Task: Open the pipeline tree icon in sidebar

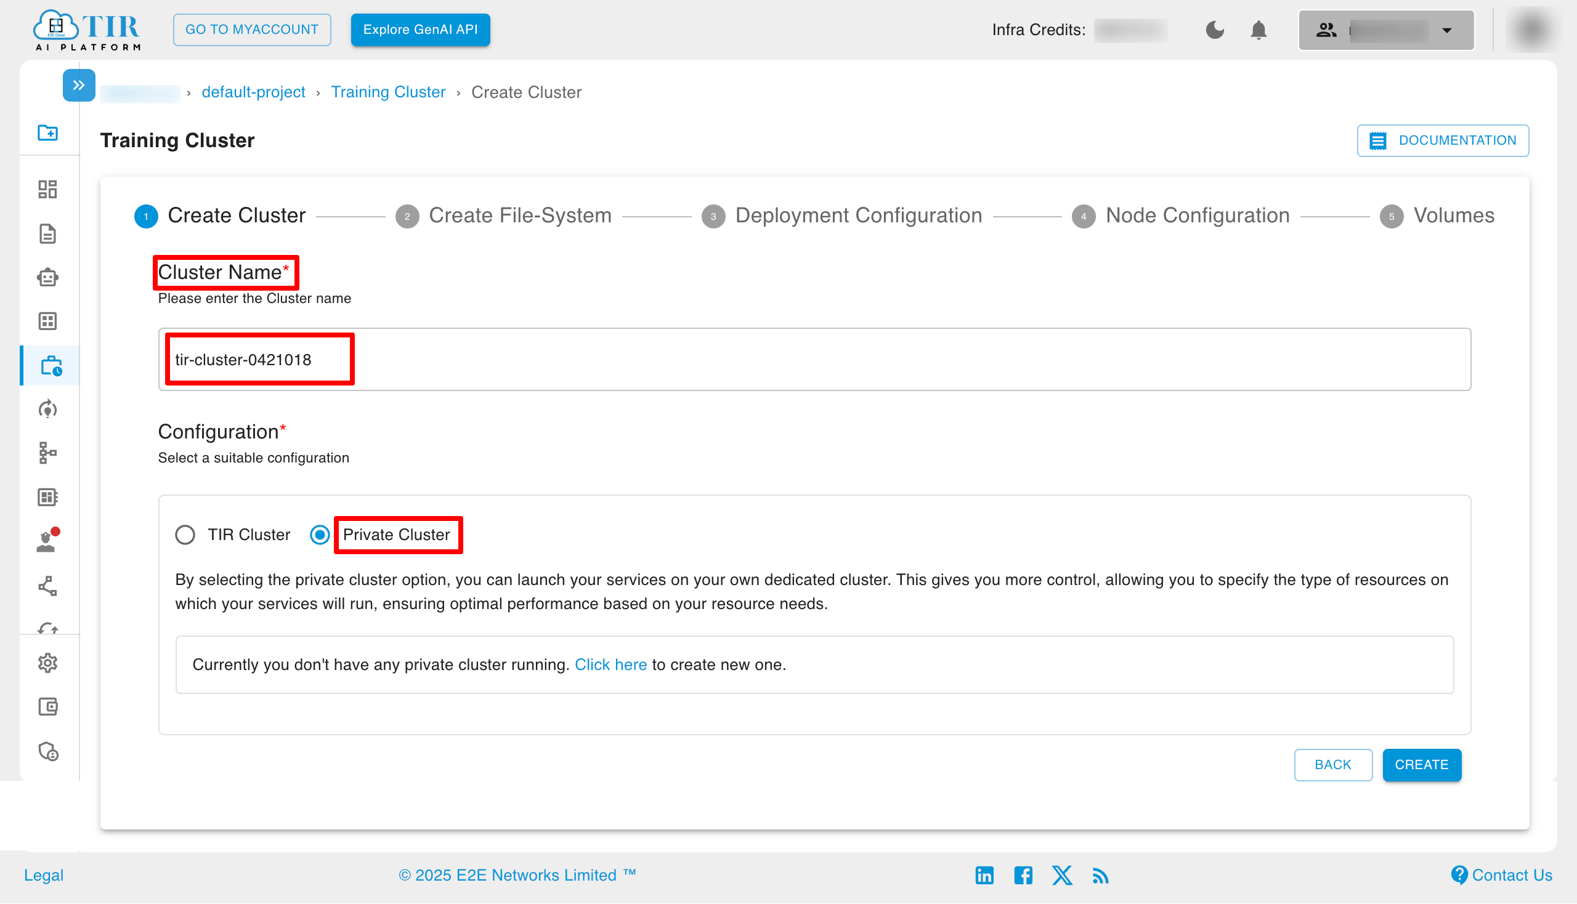Action: coord(48,453)
